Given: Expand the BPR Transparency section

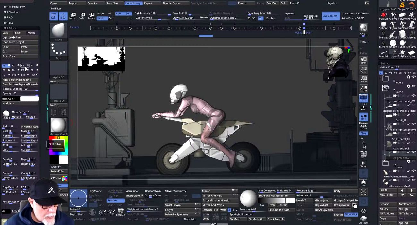Looking at the screenshot, I should (14, 7).
